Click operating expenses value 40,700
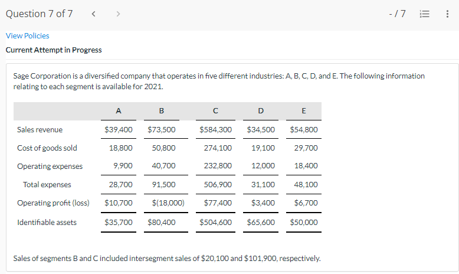 click(x=163, y=166)
